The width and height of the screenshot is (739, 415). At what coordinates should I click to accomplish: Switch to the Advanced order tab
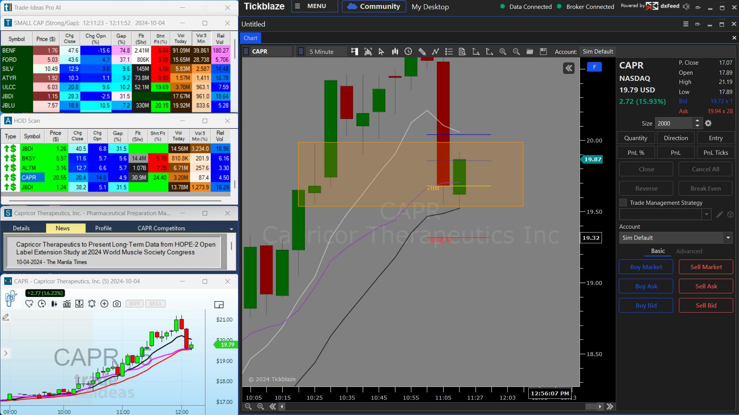[689, 251]
